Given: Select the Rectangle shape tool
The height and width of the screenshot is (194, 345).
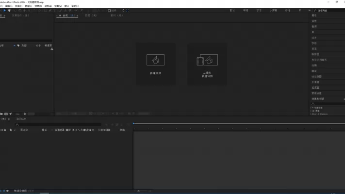Looking at the screenshot, I should point(45,10).
